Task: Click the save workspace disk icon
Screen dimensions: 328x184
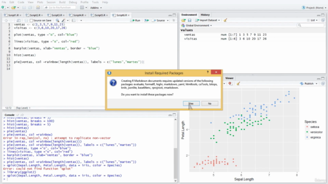Action: pos(190,20)
